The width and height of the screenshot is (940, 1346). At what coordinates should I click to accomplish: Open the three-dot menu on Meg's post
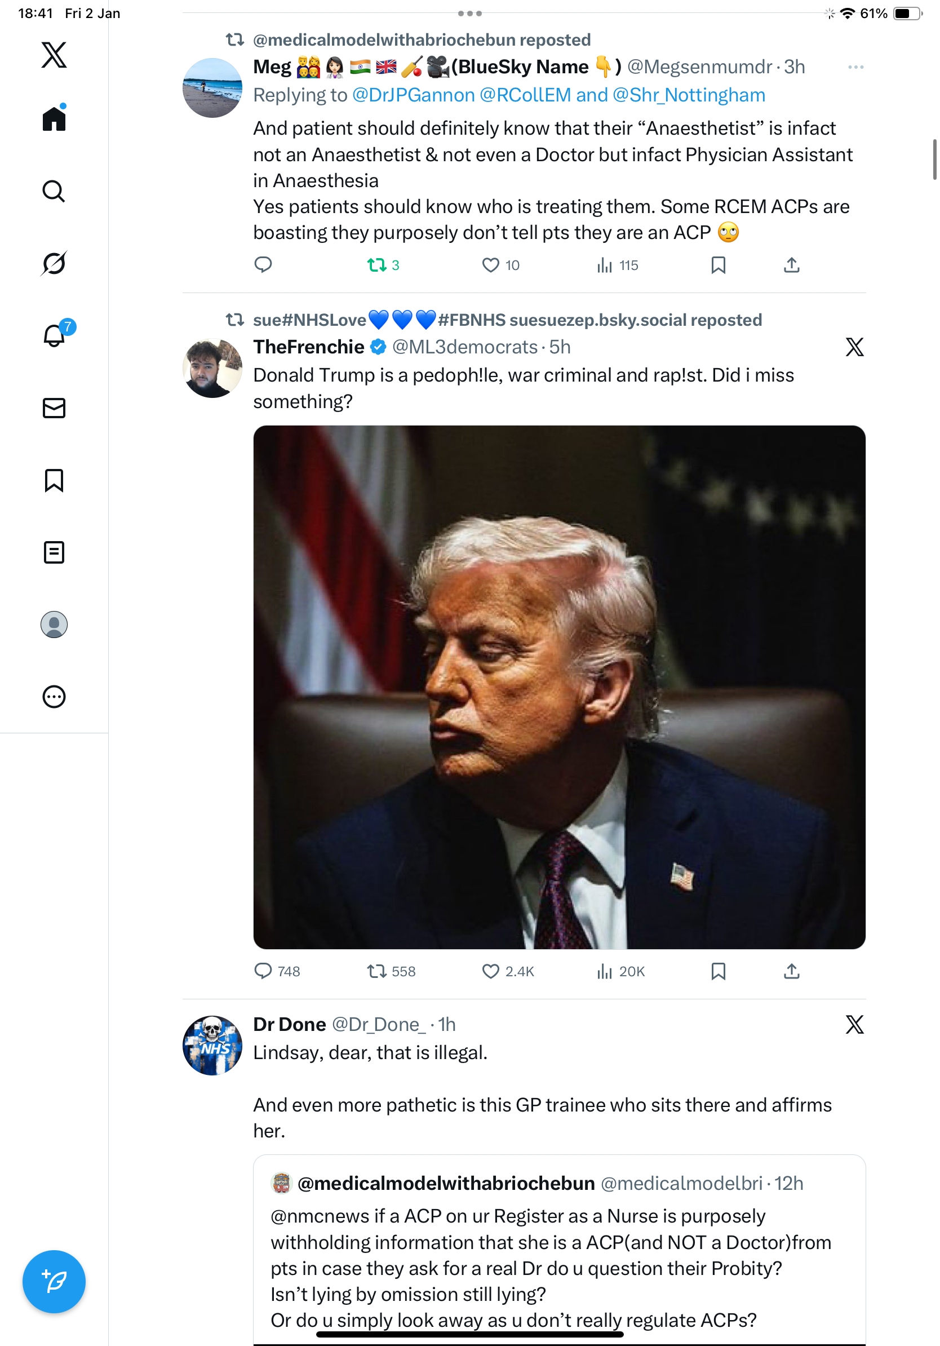pyautogui.click(x=855, y=68)
